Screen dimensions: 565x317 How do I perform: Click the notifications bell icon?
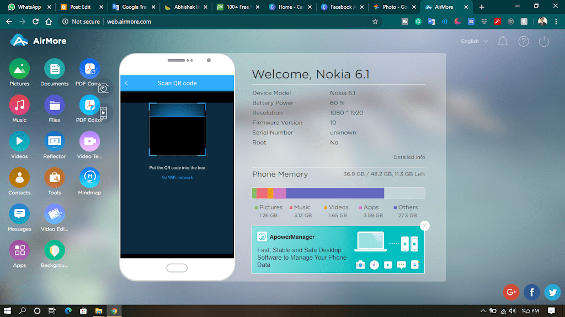tap(503, 41)
